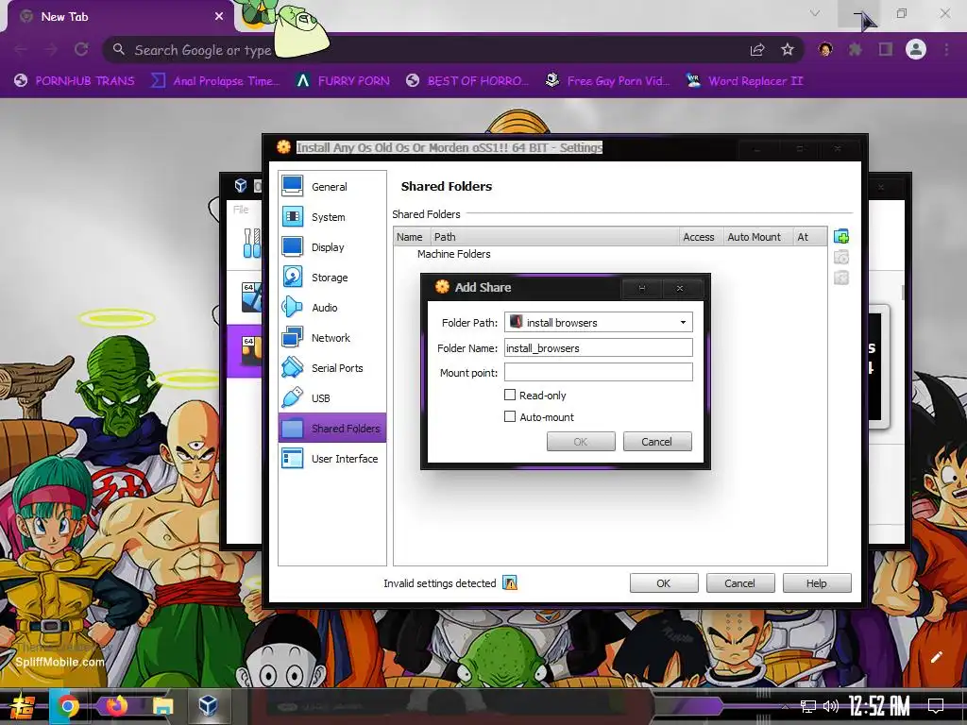The image size is (967, 725).
Task: Click the taskbar clock showing 12:52 AM
Action: coord(879,706)
